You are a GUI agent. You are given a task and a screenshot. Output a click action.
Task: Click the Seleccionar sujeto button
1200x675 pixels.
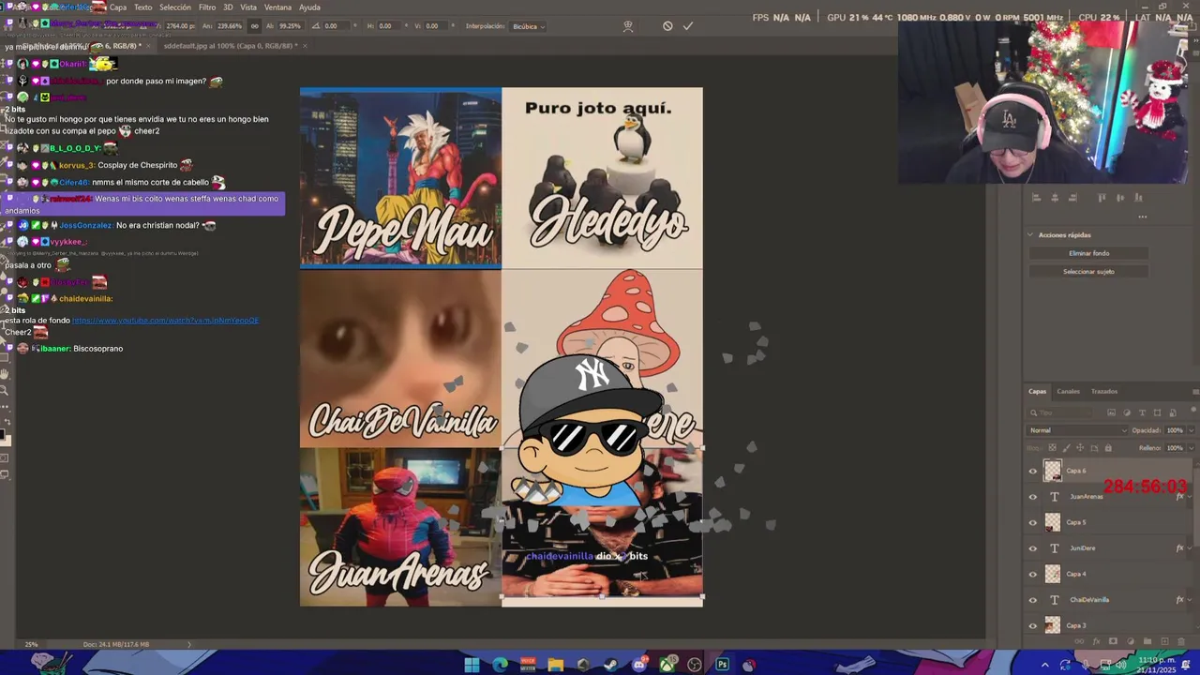(x=1088, y=272)
